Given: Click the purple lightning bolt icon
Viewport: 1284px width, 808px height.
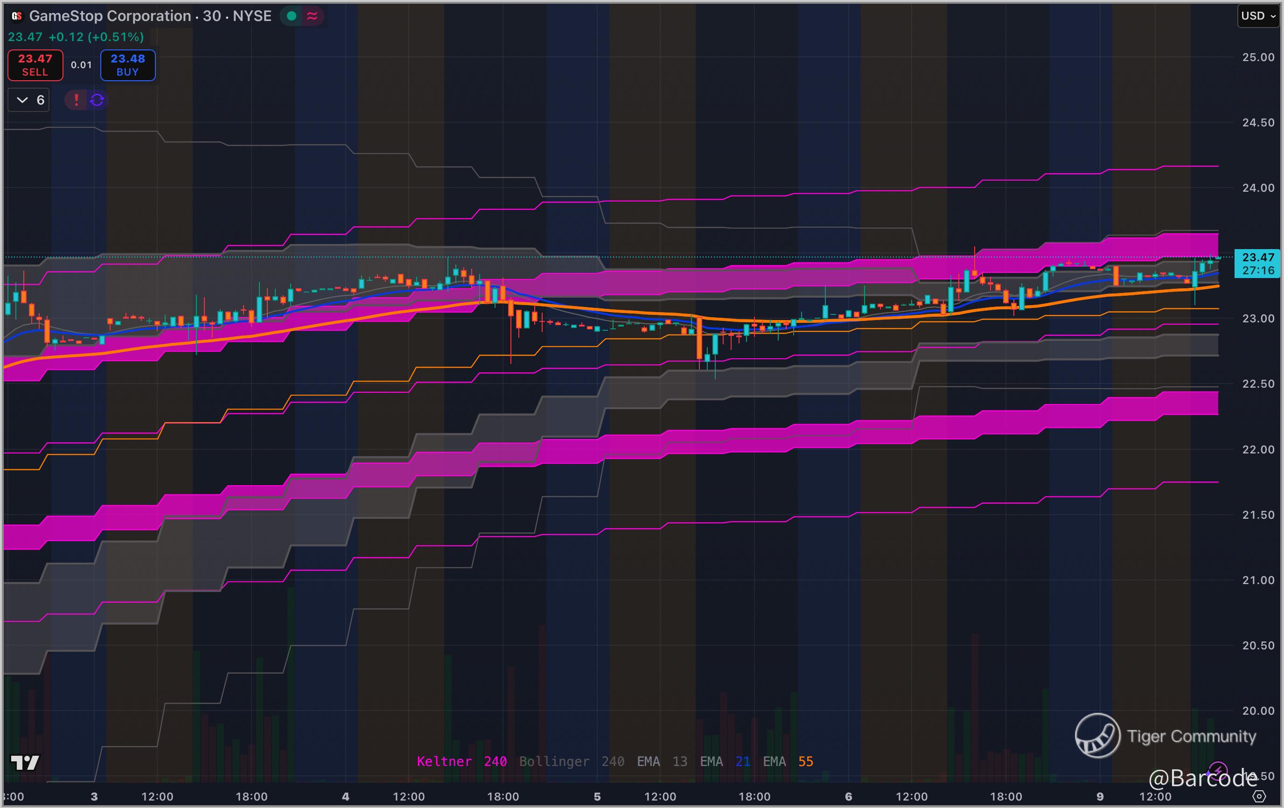Looking at the screenshot, I should (x=1217, y=771).
